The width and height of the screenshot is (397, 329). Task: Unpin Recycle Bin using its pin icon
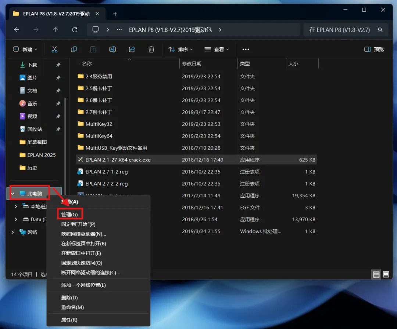point(58,129)
